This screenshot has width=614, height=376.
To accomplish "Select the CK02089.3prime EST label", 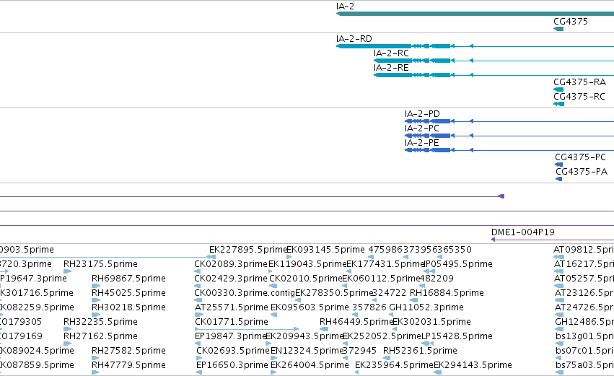I will tap(231, 264).
